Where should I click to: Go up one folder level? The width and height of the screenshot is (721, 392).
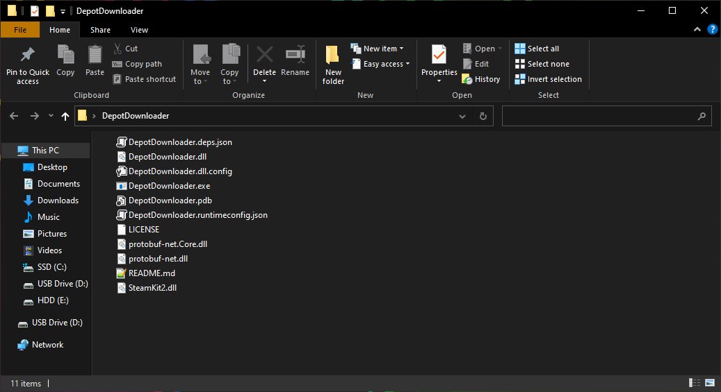pos(65,116)
